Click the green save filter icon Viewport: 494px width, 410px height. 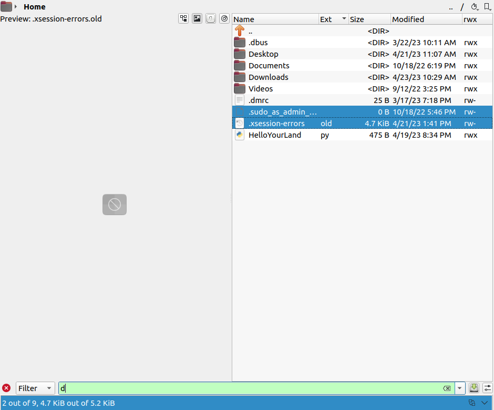[x=474, y=388]
